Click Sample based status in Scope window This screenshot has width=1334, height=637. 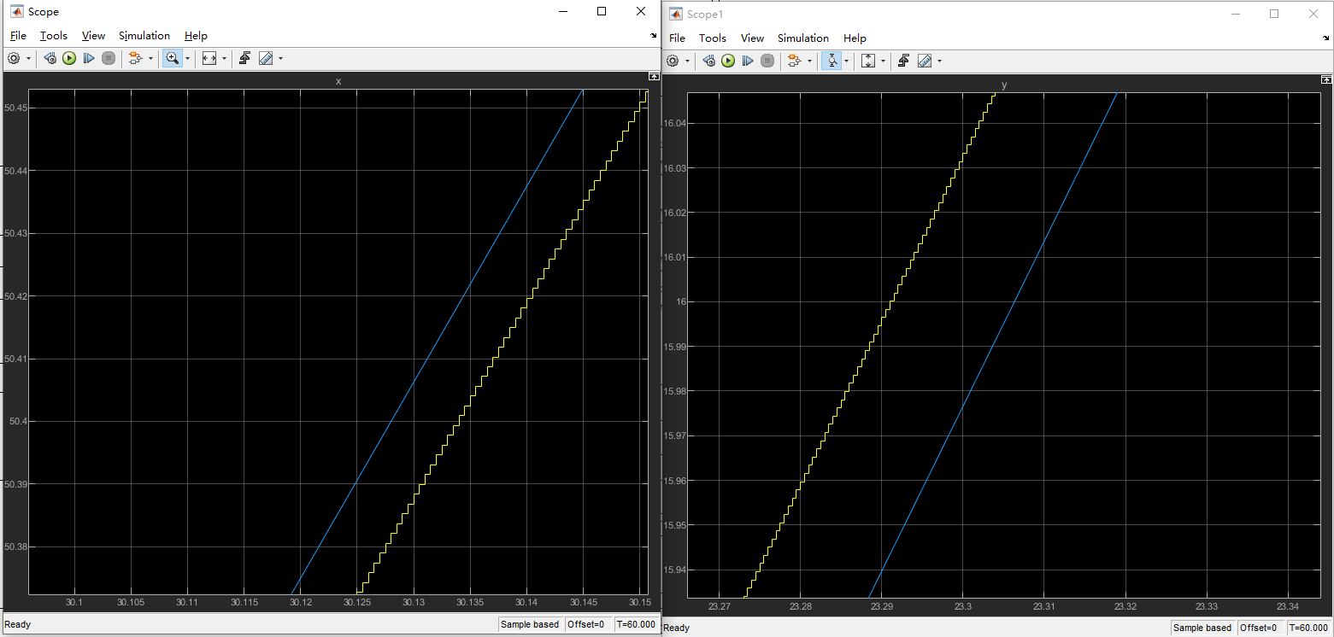click(x=530, y=624)
